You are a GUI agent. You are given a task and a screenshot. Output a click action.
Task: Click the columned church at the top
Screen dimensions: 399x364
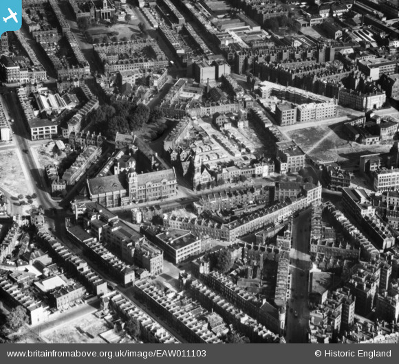[x=105, y=11]
